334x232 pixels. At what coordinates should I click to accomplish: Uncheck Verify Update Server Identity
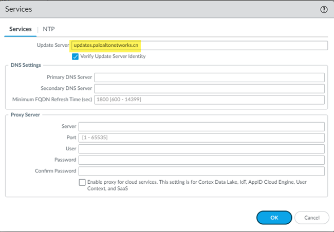(x=76, y=56)
